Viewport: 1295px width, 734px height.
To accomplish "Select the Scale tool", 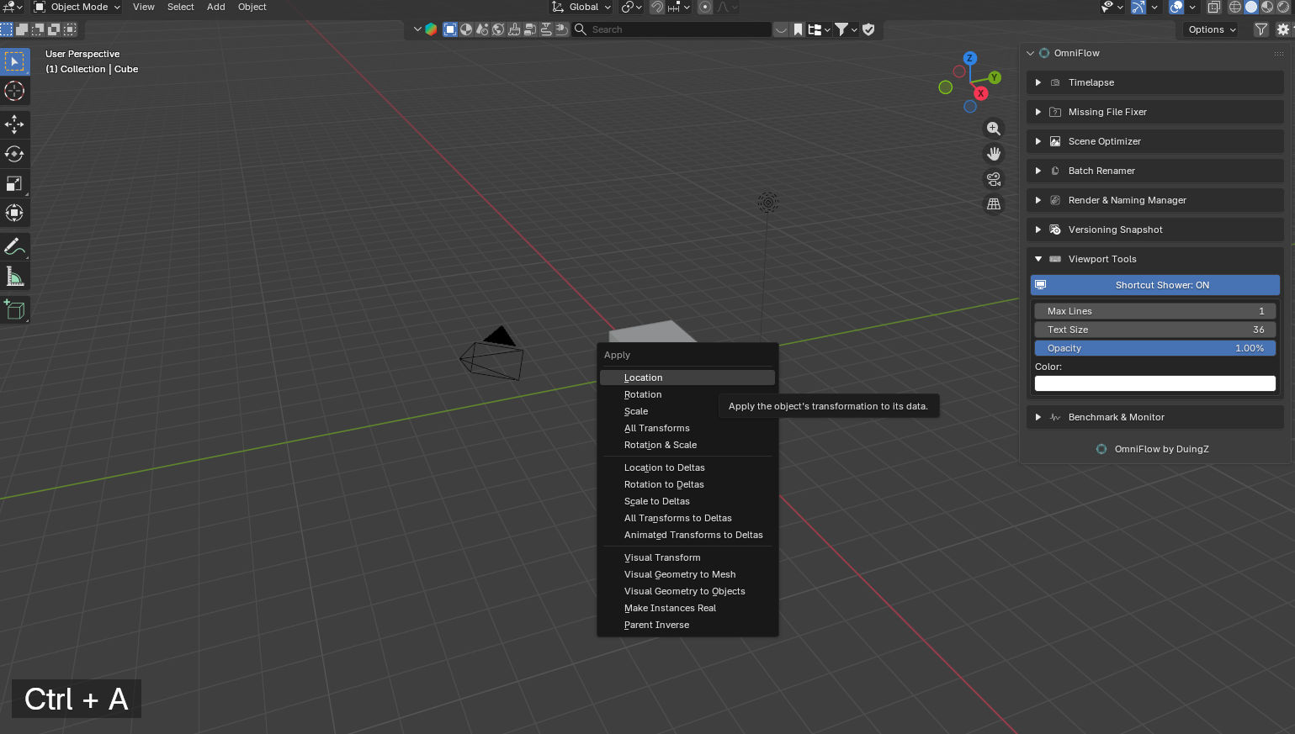I will (x=14, y=183).
